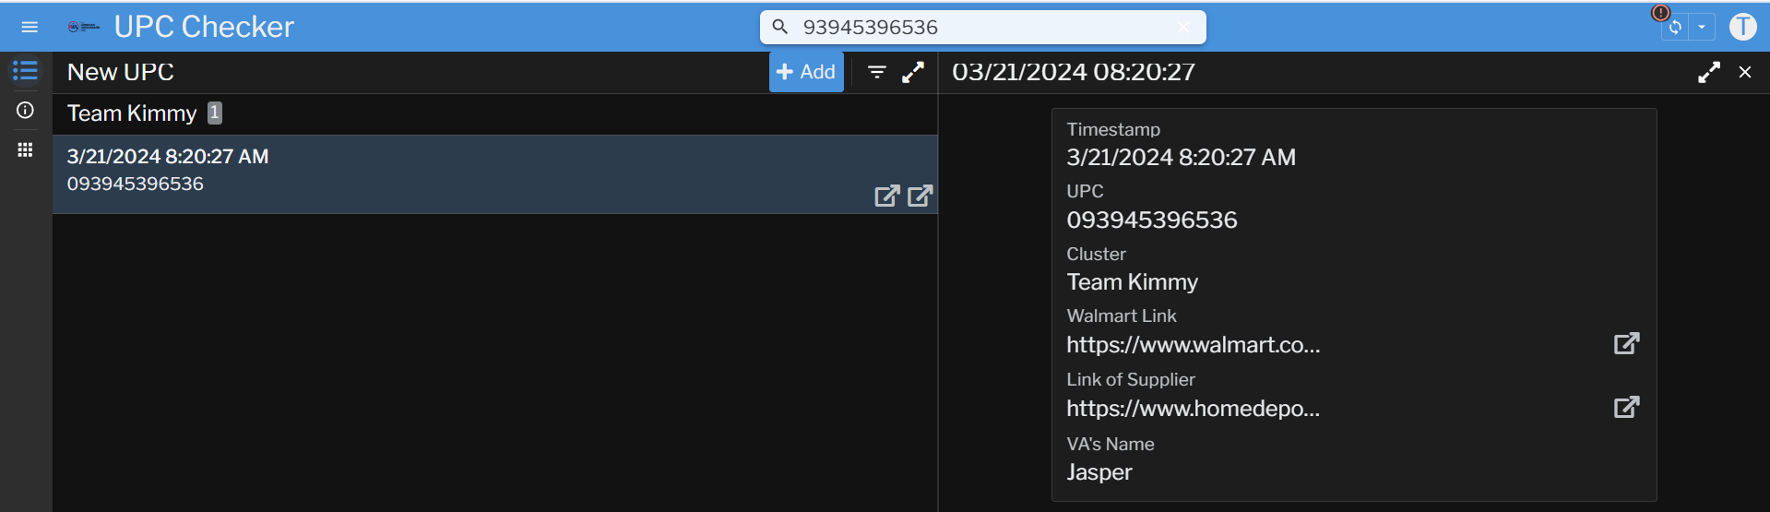Expand the detail panel to fullscreen
The height and width of the screenshot is (512, 1770).
(1708, 72)
